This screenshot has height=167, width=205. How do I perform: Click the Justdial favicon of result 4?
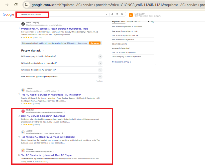(23, 132)
